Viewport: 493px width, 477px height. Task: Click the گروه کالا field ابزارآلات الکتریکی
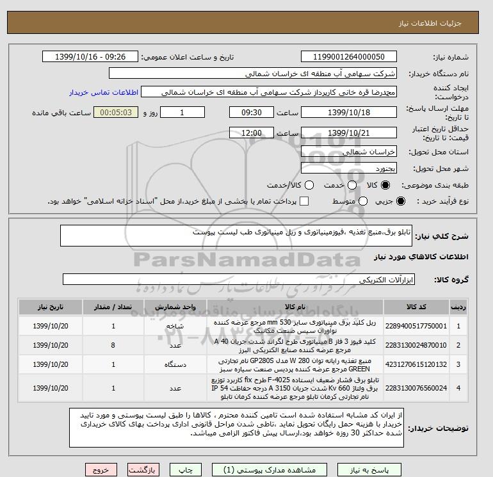[x=239, y=280]
